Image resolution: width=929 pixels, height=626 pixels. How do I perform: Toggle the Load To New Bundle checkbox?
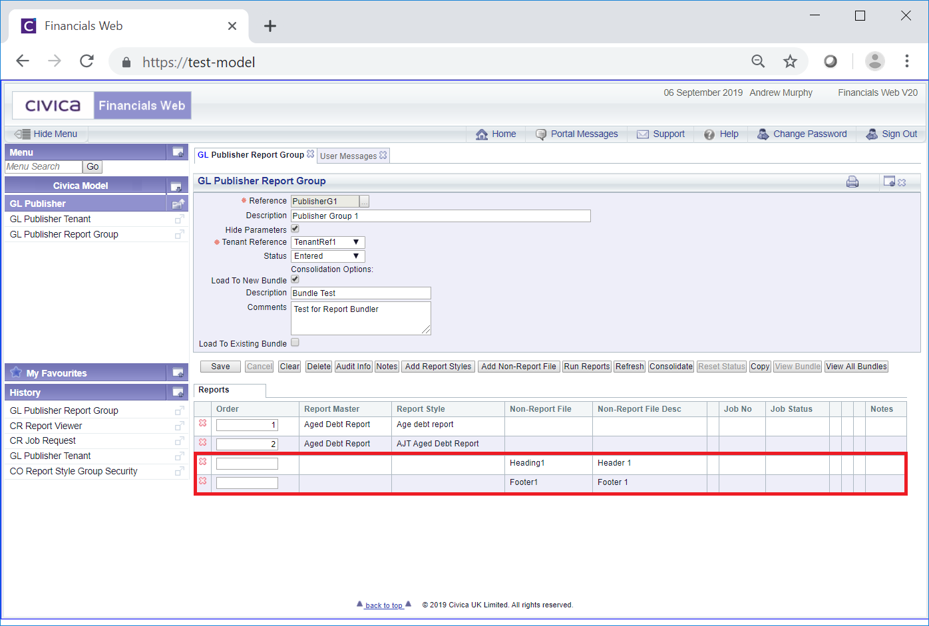pos(295,279)
